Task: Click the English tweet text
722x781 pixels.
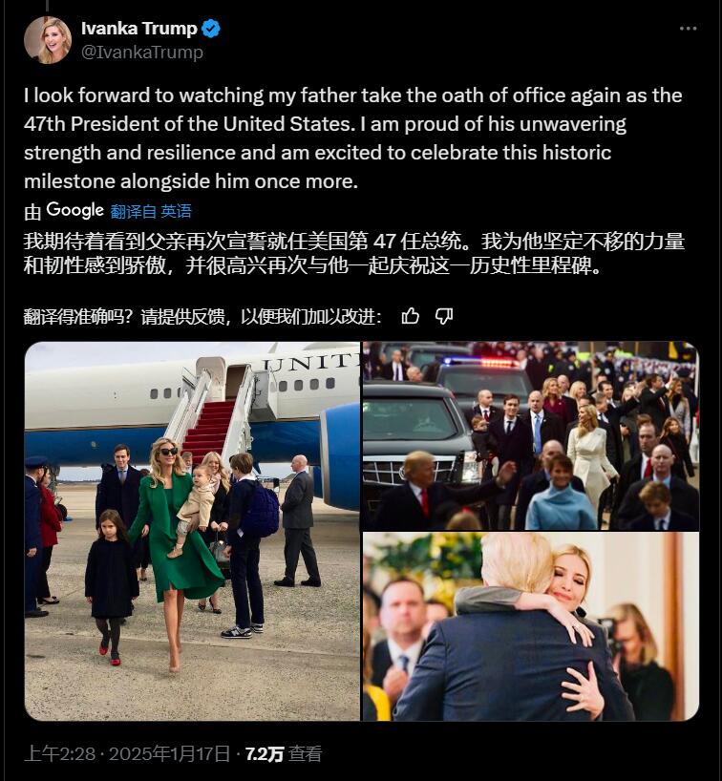Action: click(x=352, y=138)
